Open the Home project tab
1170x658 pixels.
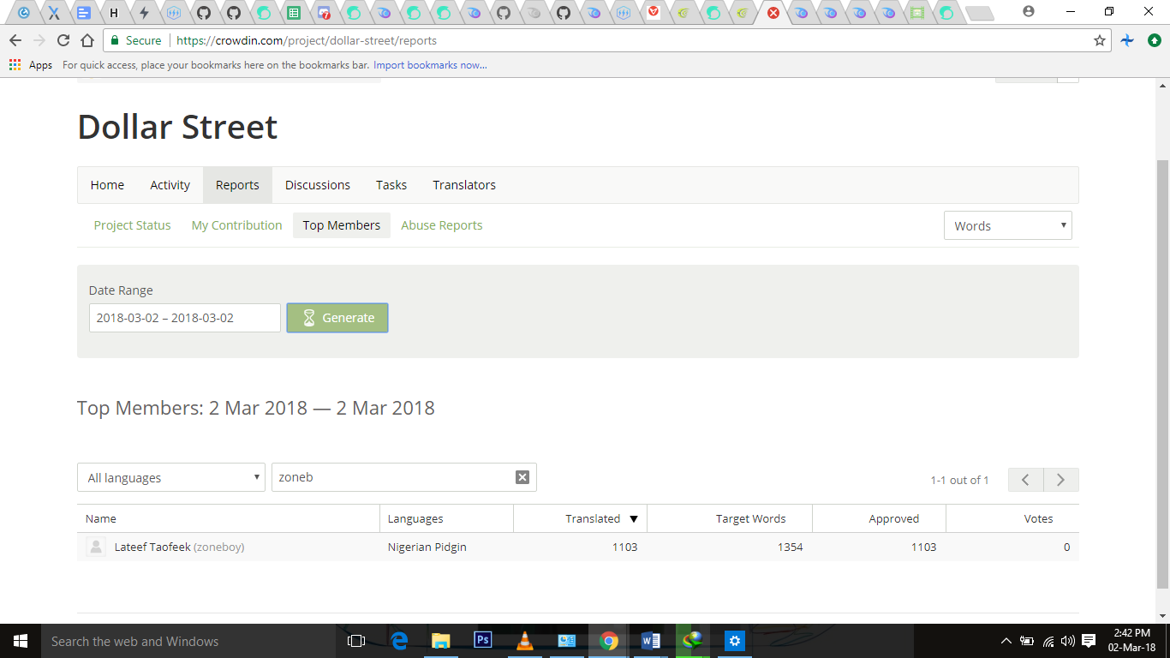(107, 185)
